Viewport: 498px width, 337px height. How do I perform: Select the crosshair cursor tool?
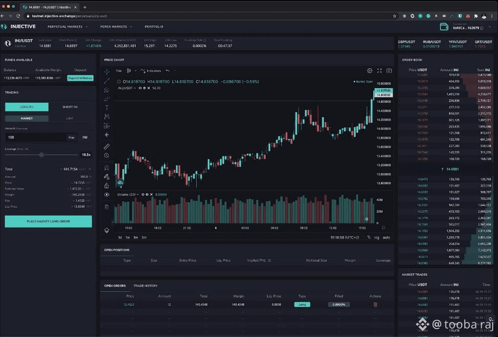(107, 72)
